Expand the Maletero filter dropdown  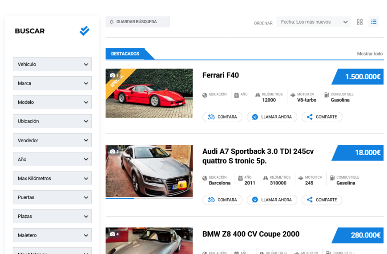click(52, 235)
